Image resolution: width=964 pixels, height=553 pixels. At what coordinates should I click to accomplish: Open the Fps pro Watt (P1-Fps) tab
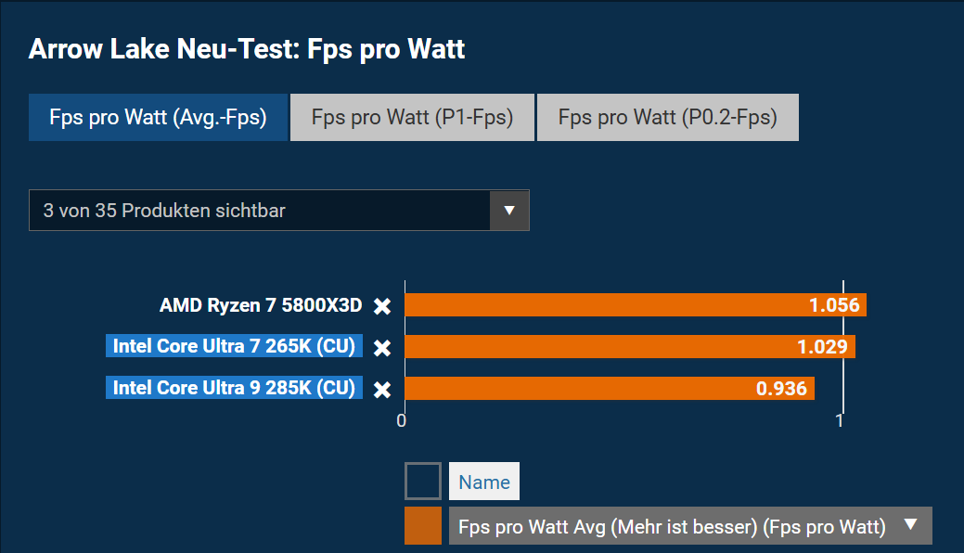pyautogui.click(x=412, y=118)
